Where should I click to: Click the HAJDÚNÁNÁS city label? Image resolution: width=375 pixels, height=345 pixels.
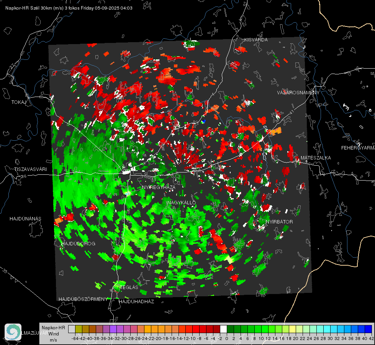click(25, 219)
